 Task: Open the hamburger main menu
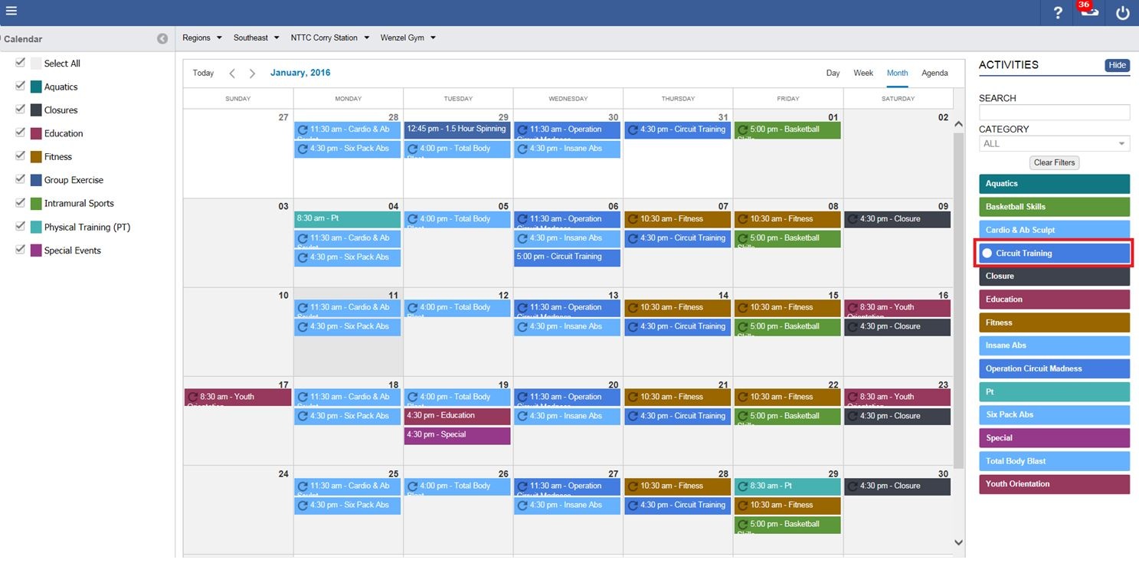[11, 11]
